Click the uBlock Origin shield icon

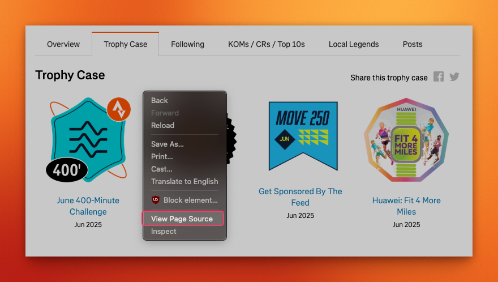[x=155, y=200]
